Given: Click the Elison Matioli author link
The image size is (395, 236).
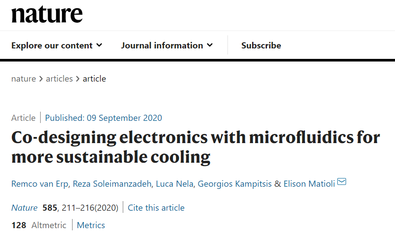Looking at the screenshot, I should 309,184.
